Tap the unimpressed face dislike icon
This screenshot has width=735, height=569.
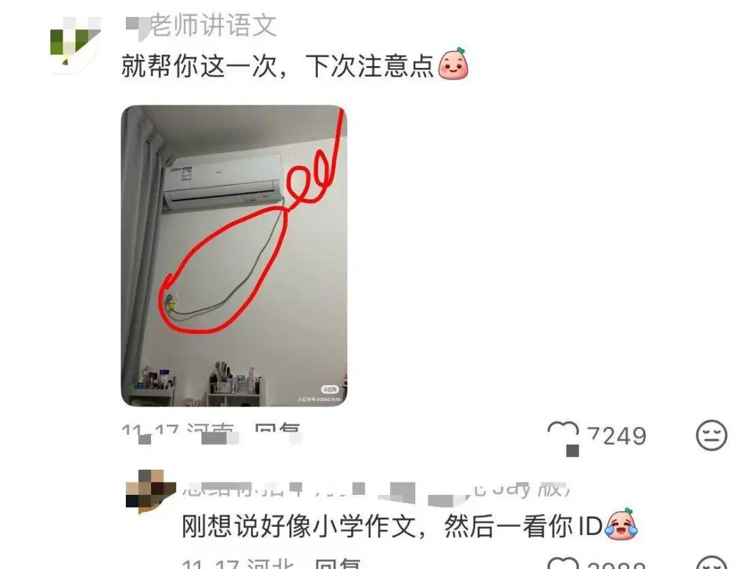(711, 436)
